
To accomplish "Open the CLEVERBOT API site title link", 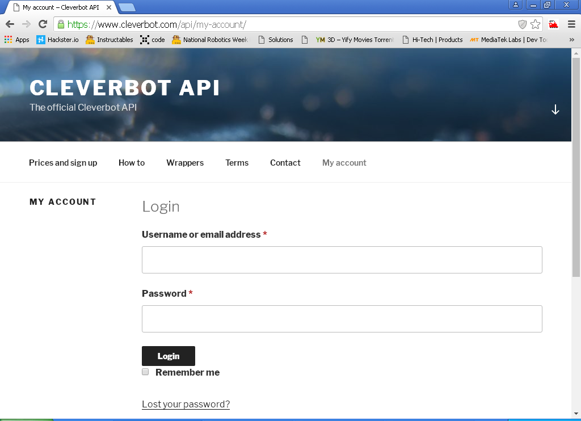I will coord(124,88).
